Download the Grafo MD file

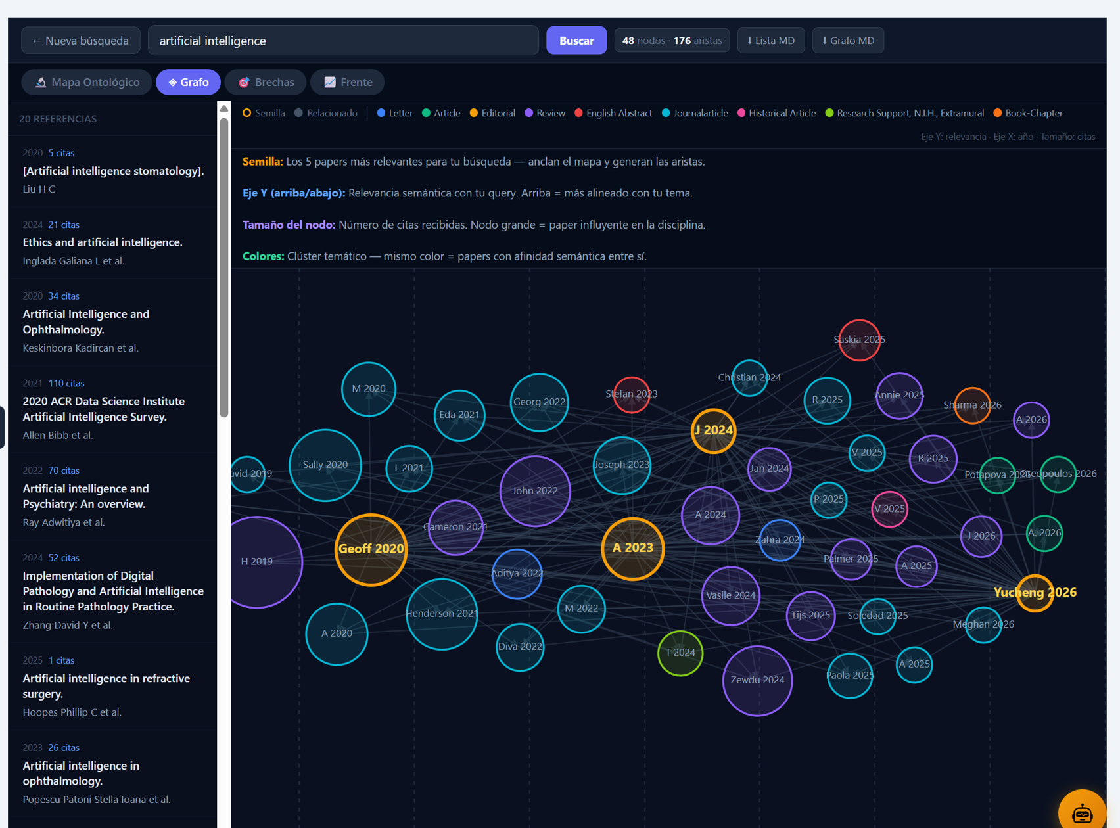tap(848, 41)
